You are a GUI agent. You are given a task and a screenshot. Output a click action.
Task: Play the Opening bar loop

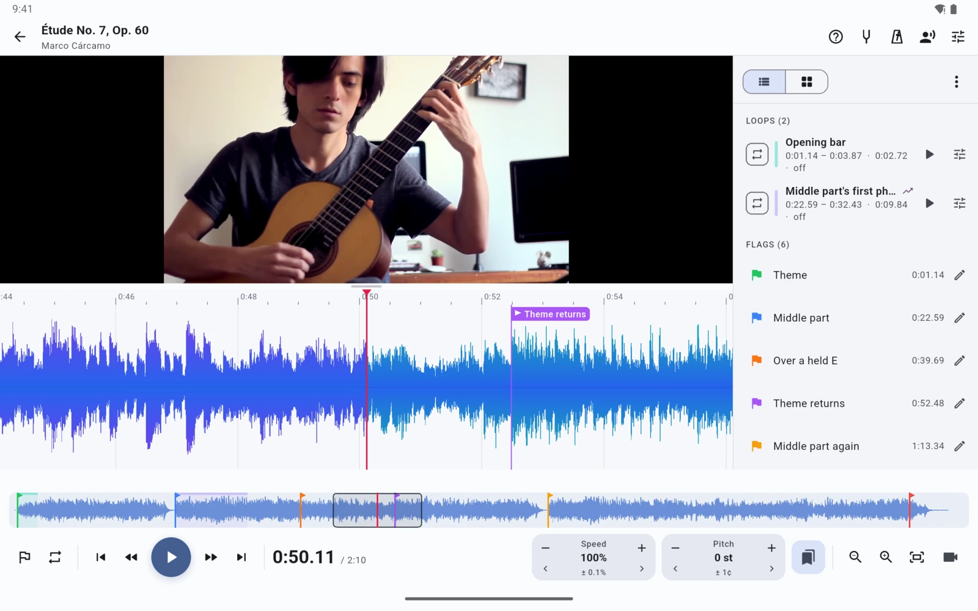click(930, 155)
